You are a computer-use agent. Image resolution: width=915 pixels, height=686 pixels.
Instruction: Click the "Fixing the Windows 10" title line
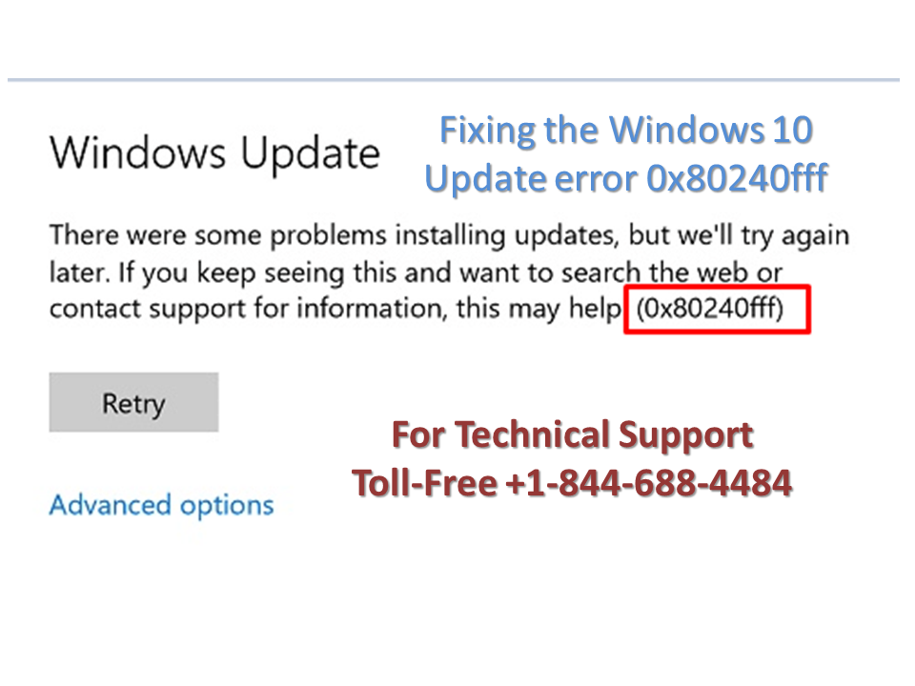[x=626, y=130]
